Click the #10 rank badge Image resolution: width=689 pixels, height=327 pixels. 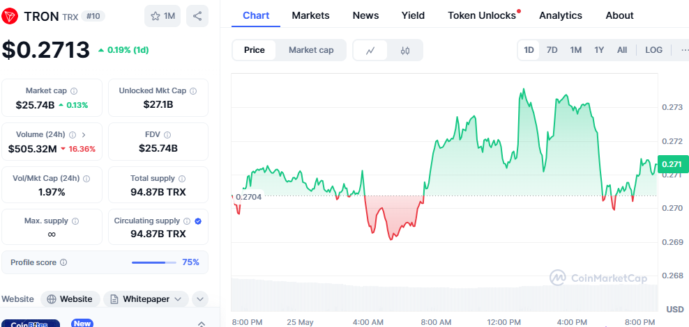93,17
